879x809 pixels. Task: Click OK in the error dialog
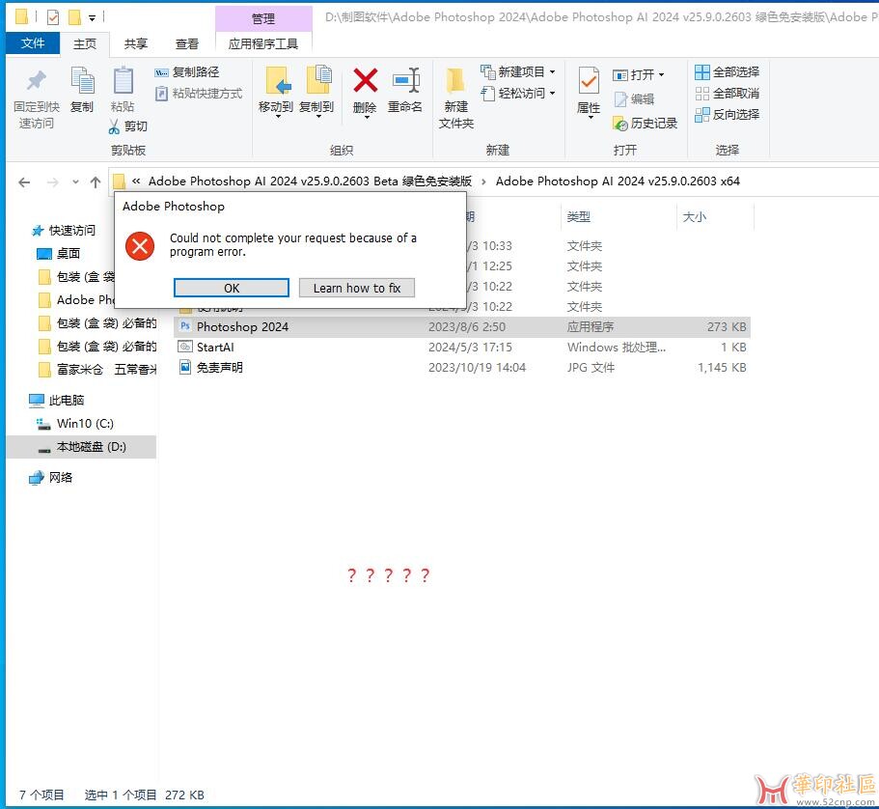232,288
